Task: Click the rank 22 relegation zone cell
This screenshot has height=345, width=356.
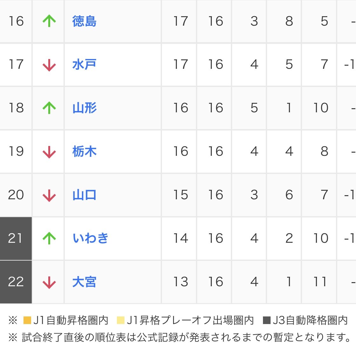Action: coord(16,282)
